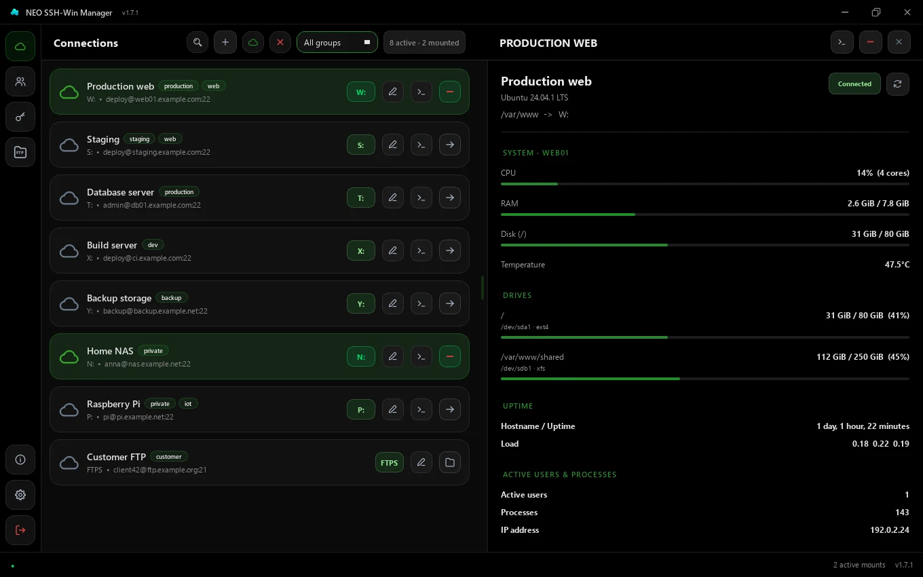Close the PRODUCTION WEB details panel
923x577 pixels.
click(899, 42)
